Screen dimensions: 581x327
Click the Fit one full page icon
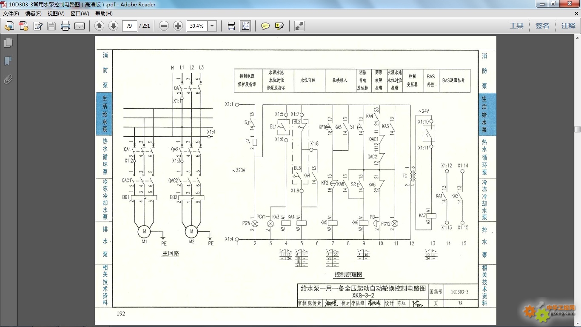tap(245, 26)
